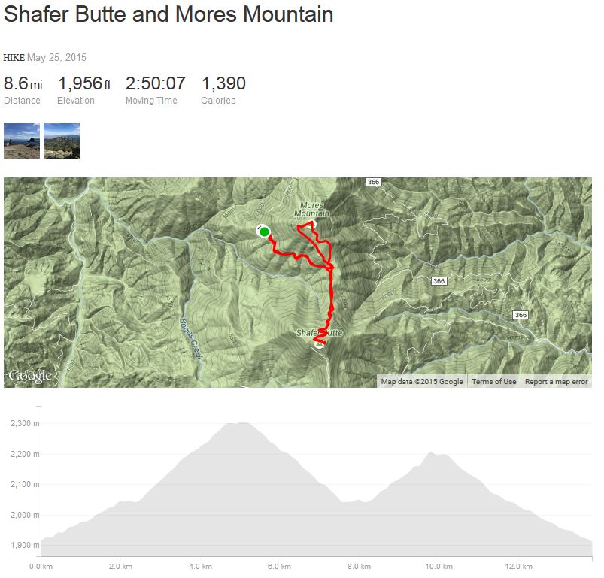Click the 1,390 Calories stat
This screenshot has height=578, width=604.
pyautogui.click(x=223, y=83)
